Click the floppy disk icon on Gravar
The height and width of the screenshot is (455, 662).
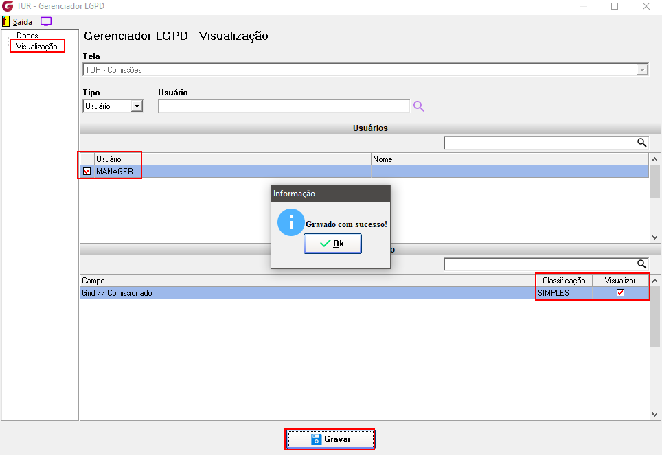point(316,439)
